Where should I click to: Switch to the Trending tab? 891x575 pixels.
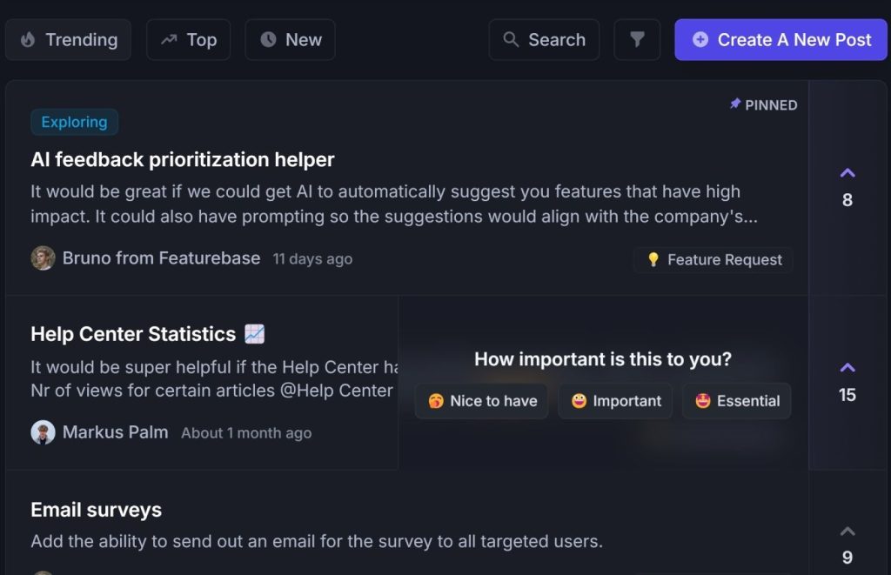(x=68, y=40)
